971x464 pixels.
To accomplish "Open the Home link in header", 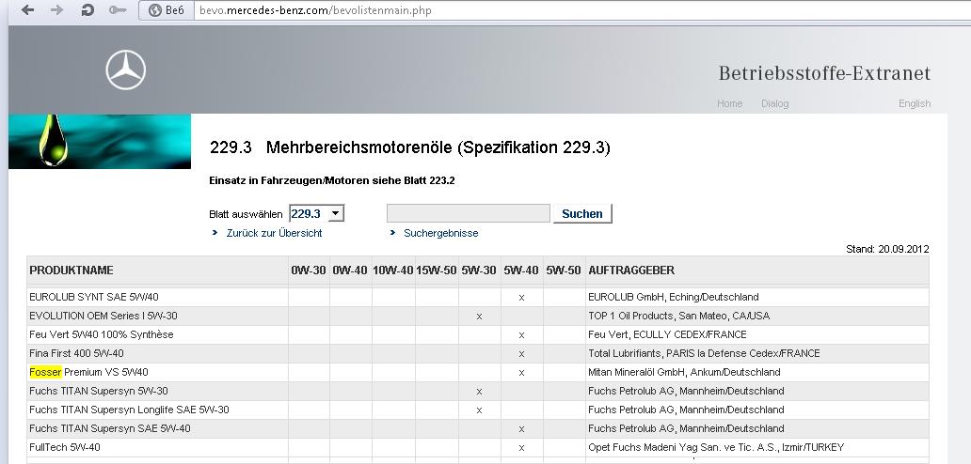I will click(x=729, y=103).
